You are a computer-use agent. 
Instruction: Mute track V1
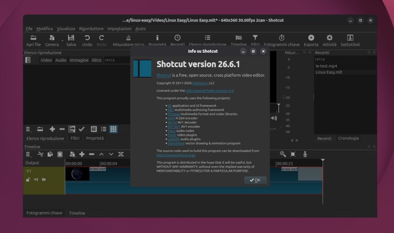tap(36, 179)
